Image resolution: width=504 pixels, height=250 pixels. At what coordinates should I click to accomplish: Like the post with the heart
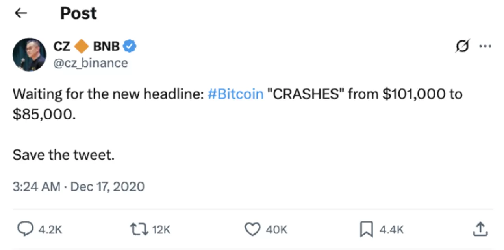254,229
